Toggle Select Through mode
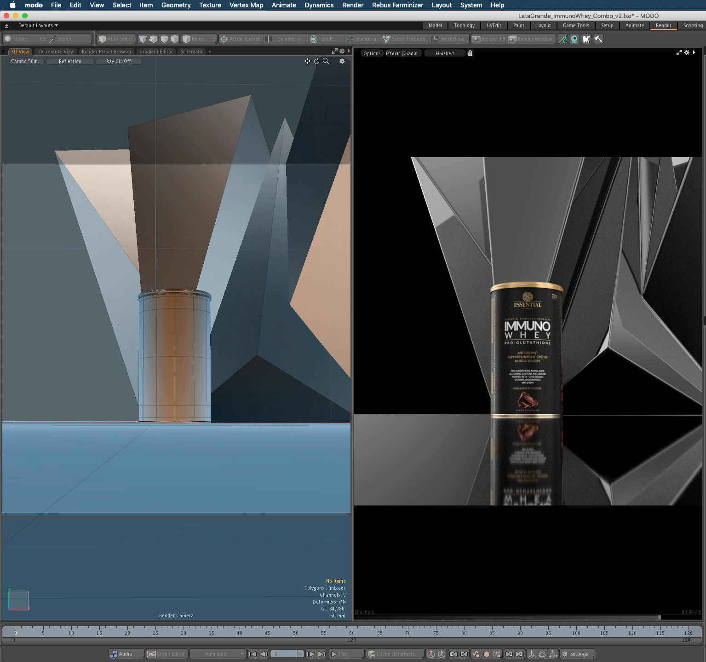 [x=405, y=39]
